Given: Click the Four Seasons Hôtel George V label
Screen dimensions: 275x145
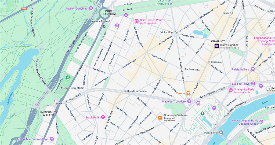Looking at the screenshot, I should tap(265, 40).
